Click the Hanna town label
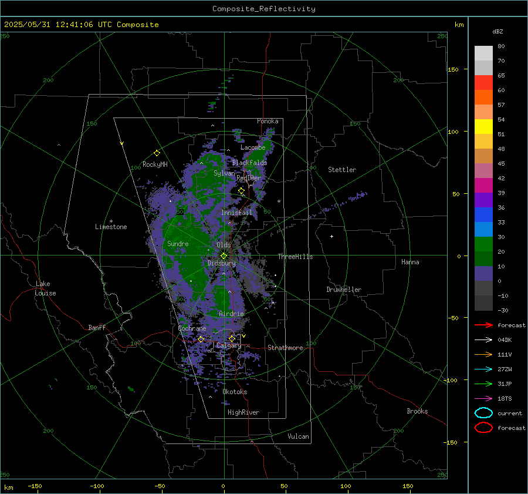Screen dimensions: 528x494 click(x=410, y=262)
